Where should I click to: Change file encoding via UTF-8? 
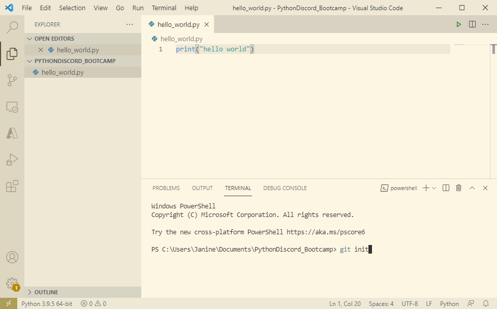410,303
